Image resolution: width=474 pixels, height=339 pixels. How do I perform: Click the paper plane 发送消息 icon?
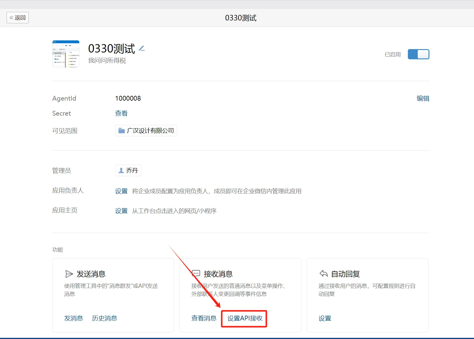tap(69, 274)
